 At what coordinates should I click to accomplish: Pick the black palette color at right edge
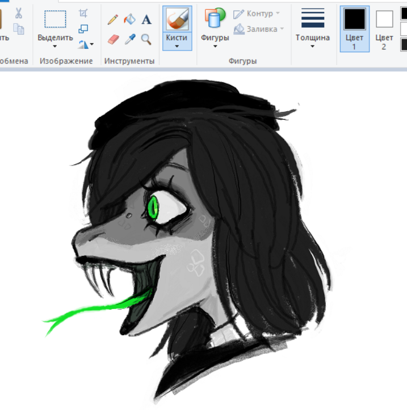pyautogui.click(x=404, y=14)
